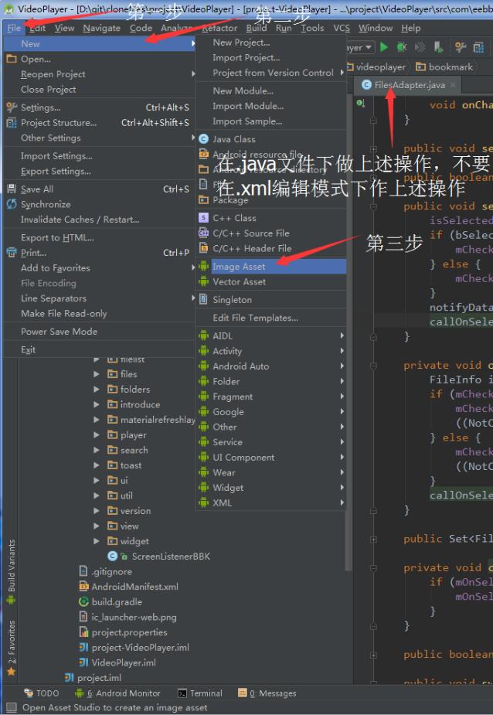Open the TODO tool window
The height and width of the screenshot is (715, 493).
[42, 693]
